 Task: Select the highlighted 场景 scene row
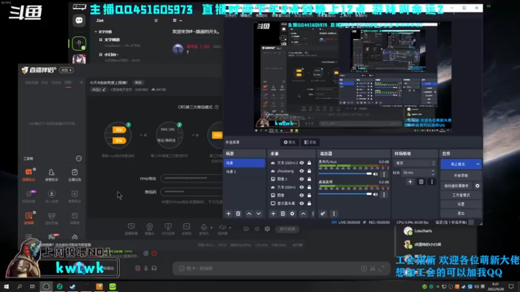coord(244,164)
